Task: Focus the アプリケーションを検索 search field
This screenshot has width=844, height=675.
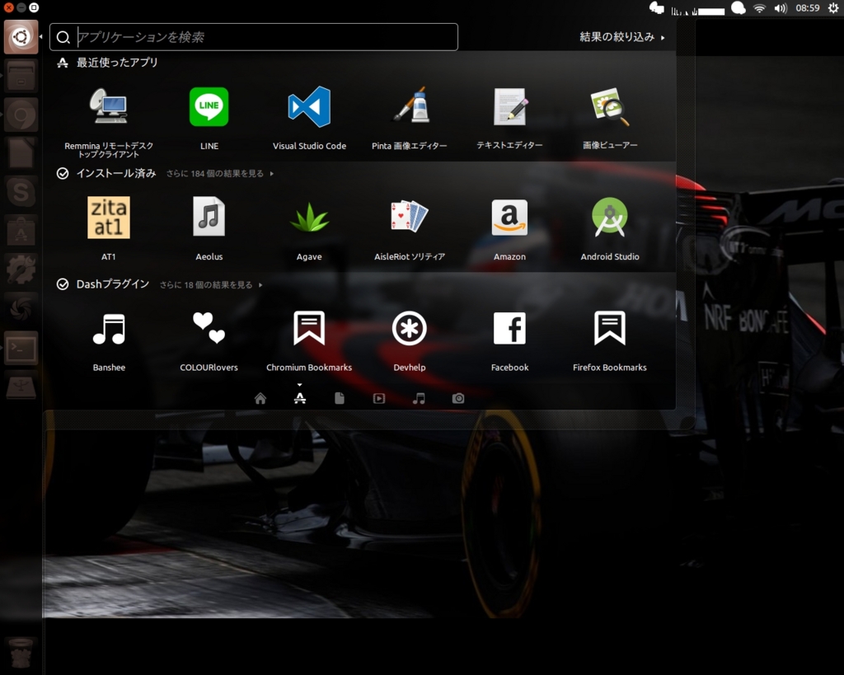Action: click(x=254, y=37)
